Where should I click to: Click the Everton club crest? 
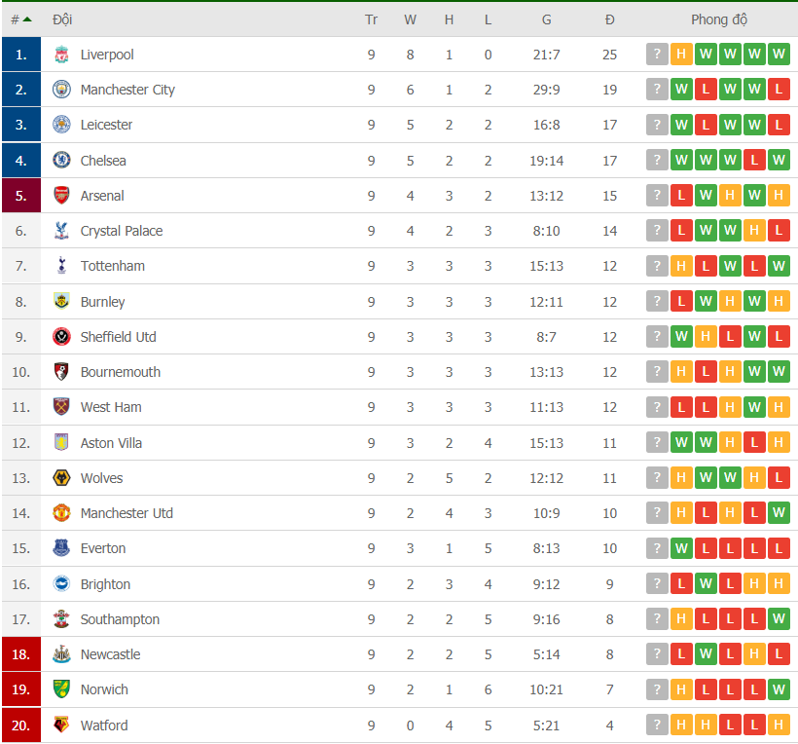point(61,548)
